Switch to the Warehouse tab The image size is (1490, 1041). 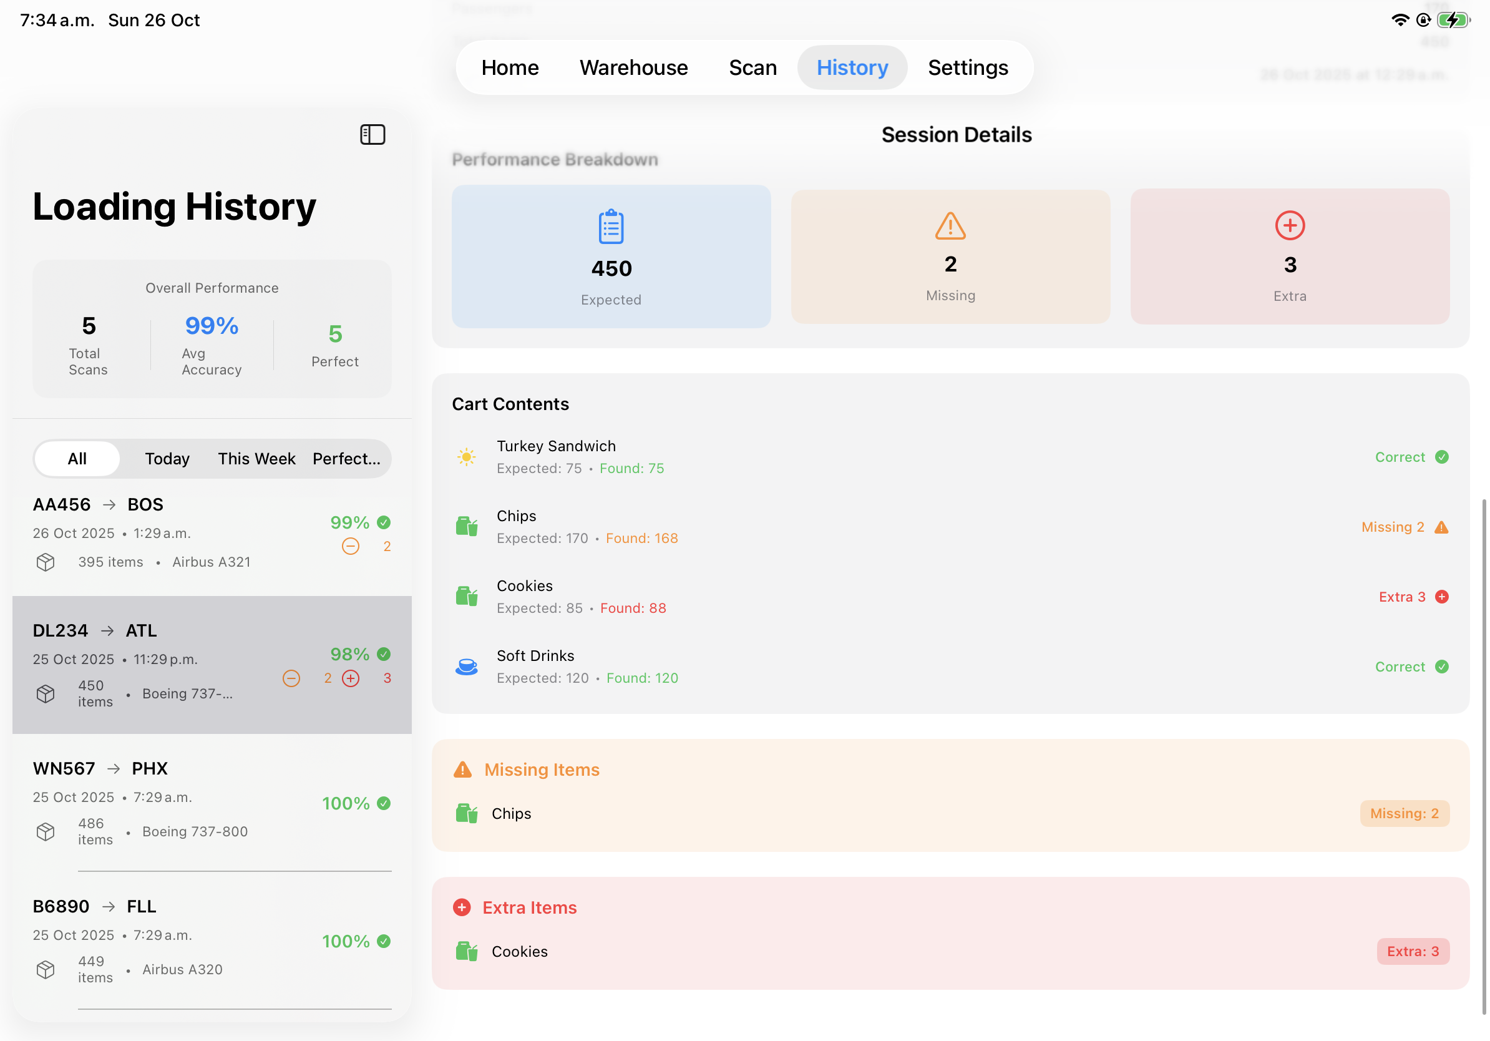(x=633, y=67)
